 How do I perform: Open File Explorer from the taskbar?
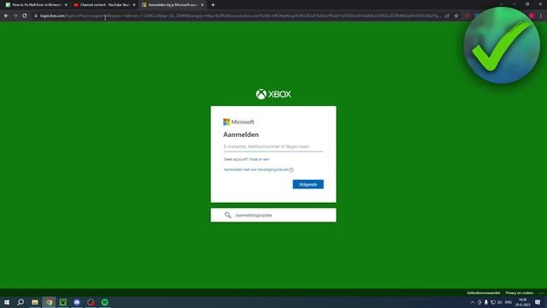point(35,302)
